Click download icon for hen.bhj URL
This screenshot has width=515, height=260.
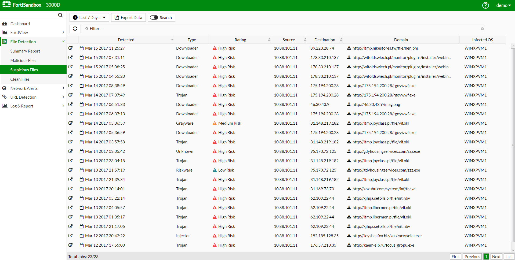click(x=349, y=48)
